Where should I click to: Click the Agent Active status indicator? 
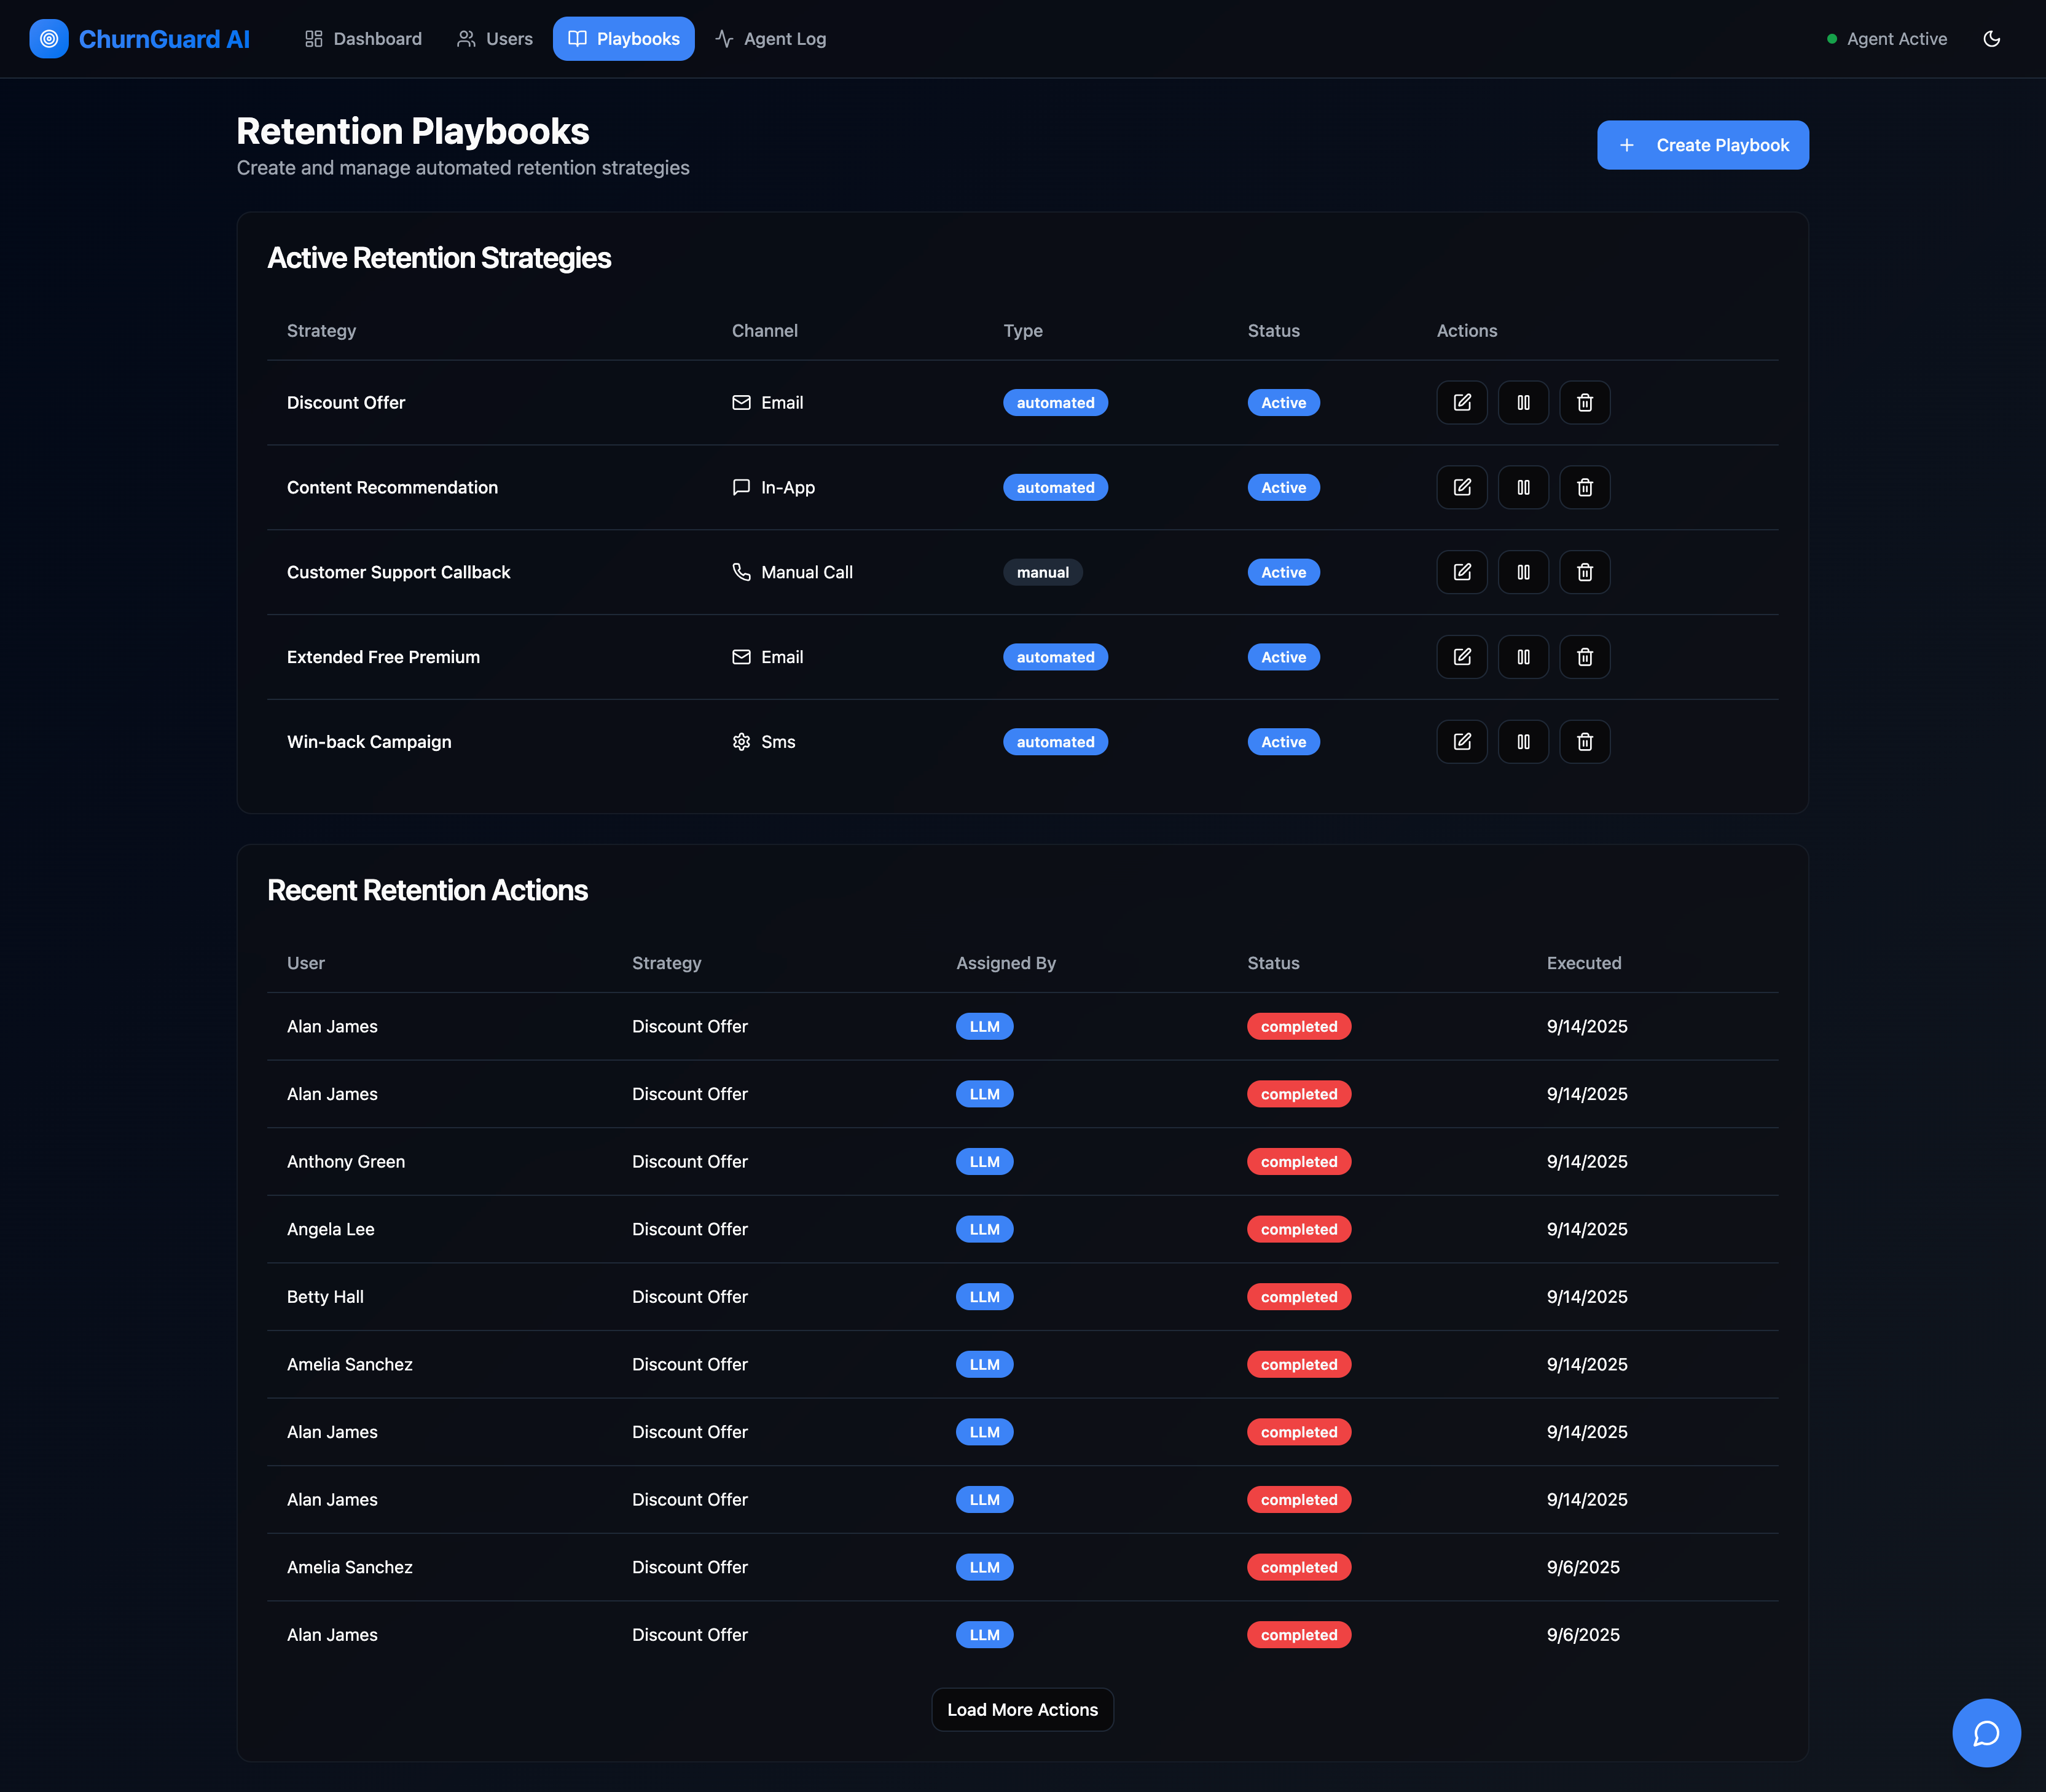tap(1886, 39)
